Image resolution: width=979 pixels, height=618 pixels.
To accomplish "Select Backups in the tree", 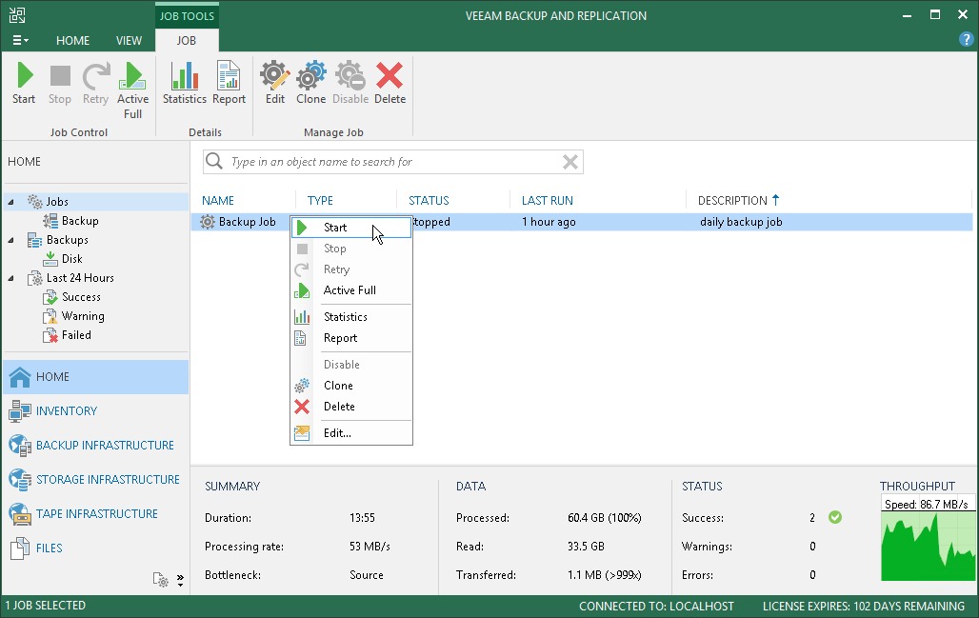I will tap(67, 240).
